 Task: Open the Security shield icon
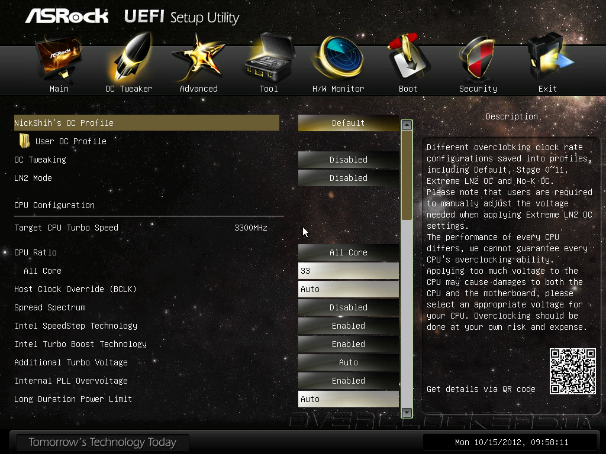pyautogui.click(x=478, y=58)
